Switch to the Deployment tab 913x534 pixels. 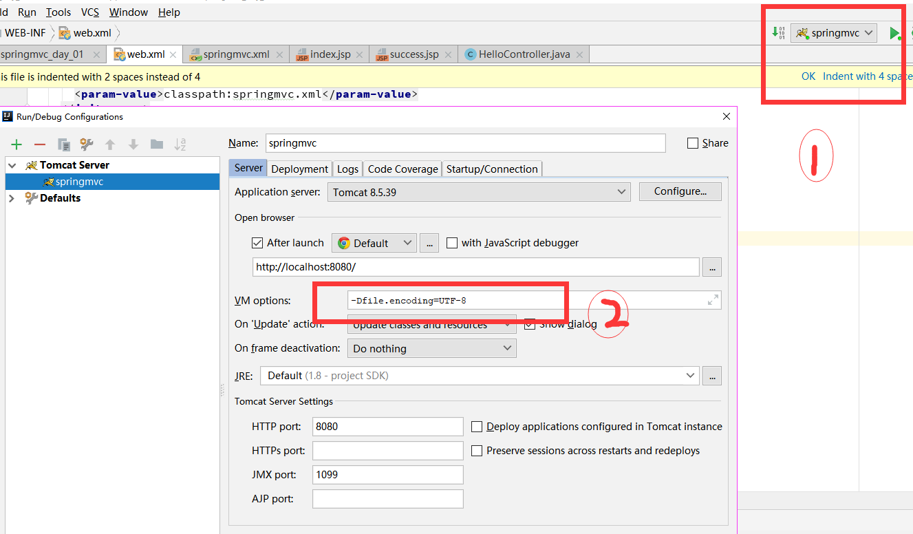point(299,169)
